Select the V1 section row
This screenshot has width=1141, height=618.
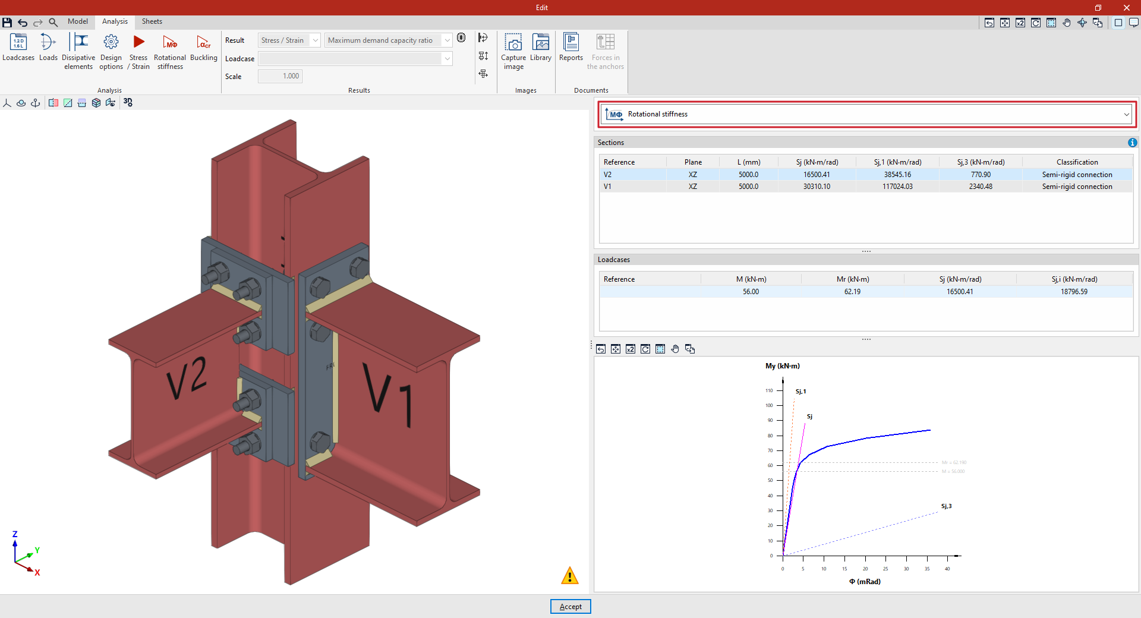866,187
